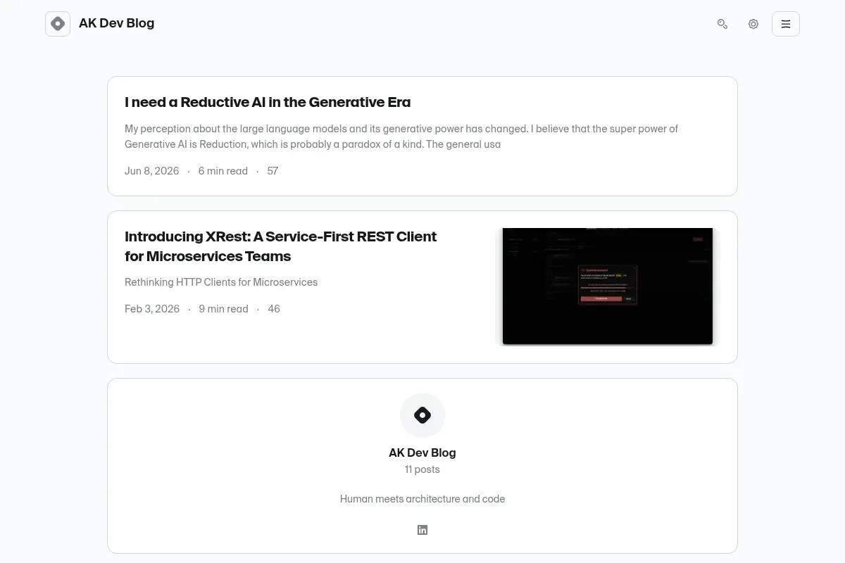Click the "9 min read" label

pyautogui.click(x=224, y=309)
